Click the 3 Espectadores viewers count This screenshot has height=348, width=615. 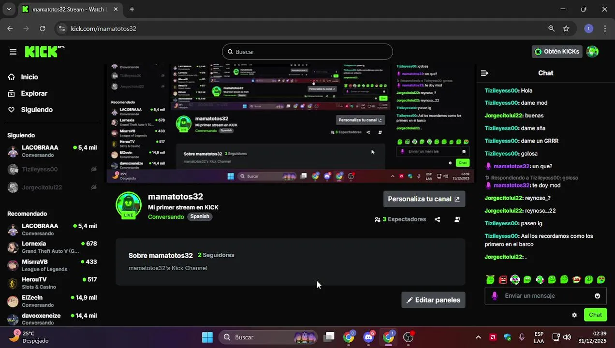click(x=400, y=219)
